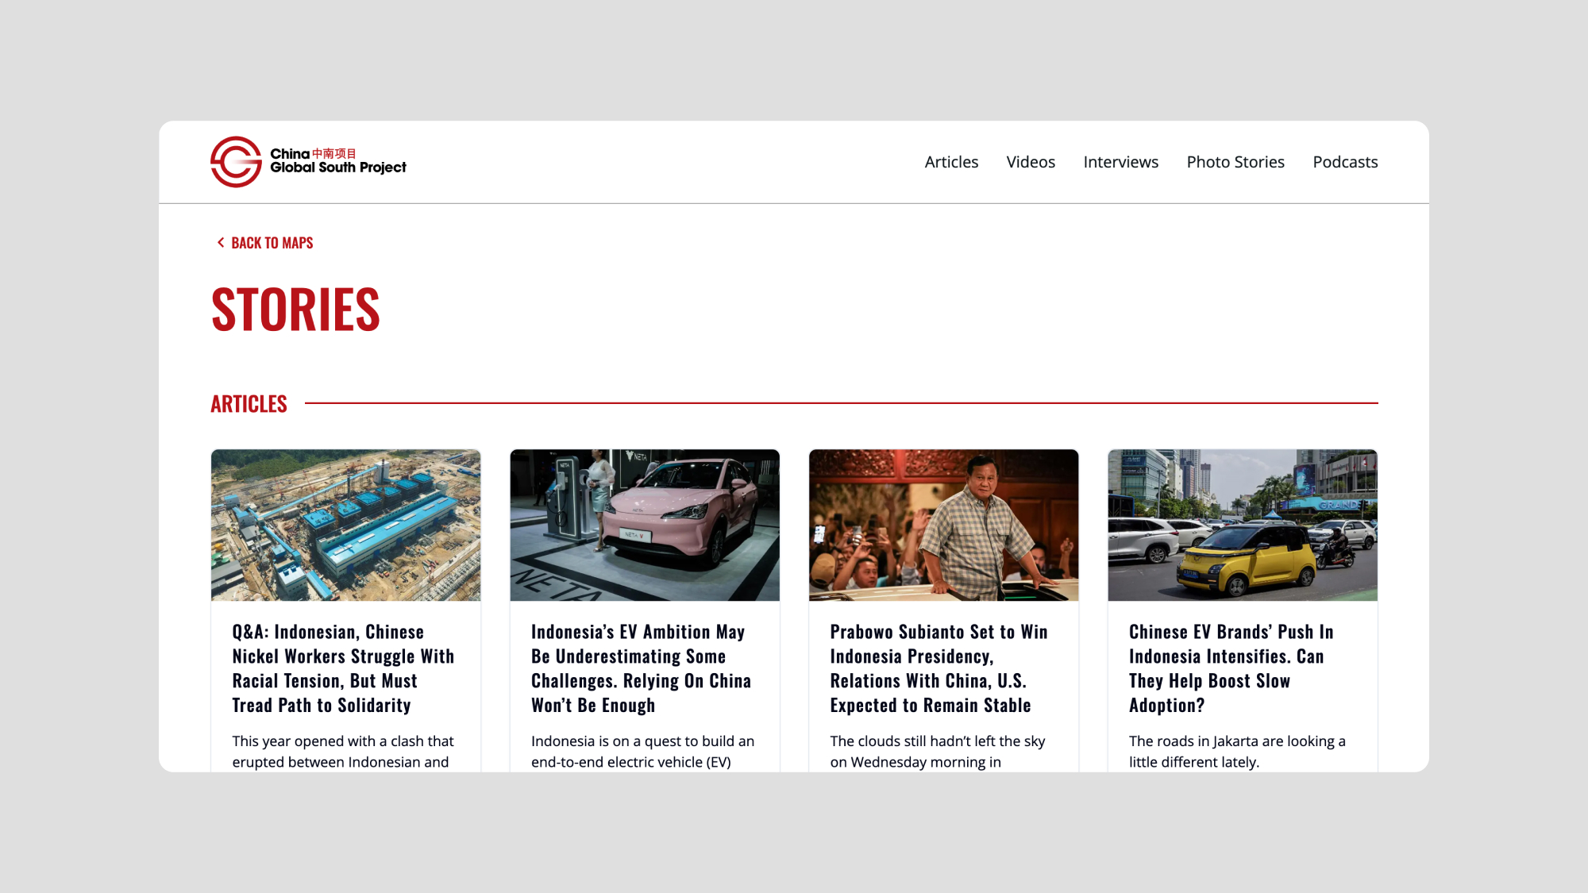Click excerpt 'The clouds still hadn't left the sky'
The height and width of the screenshot is (893, 1588).
(x=938, y=751)
